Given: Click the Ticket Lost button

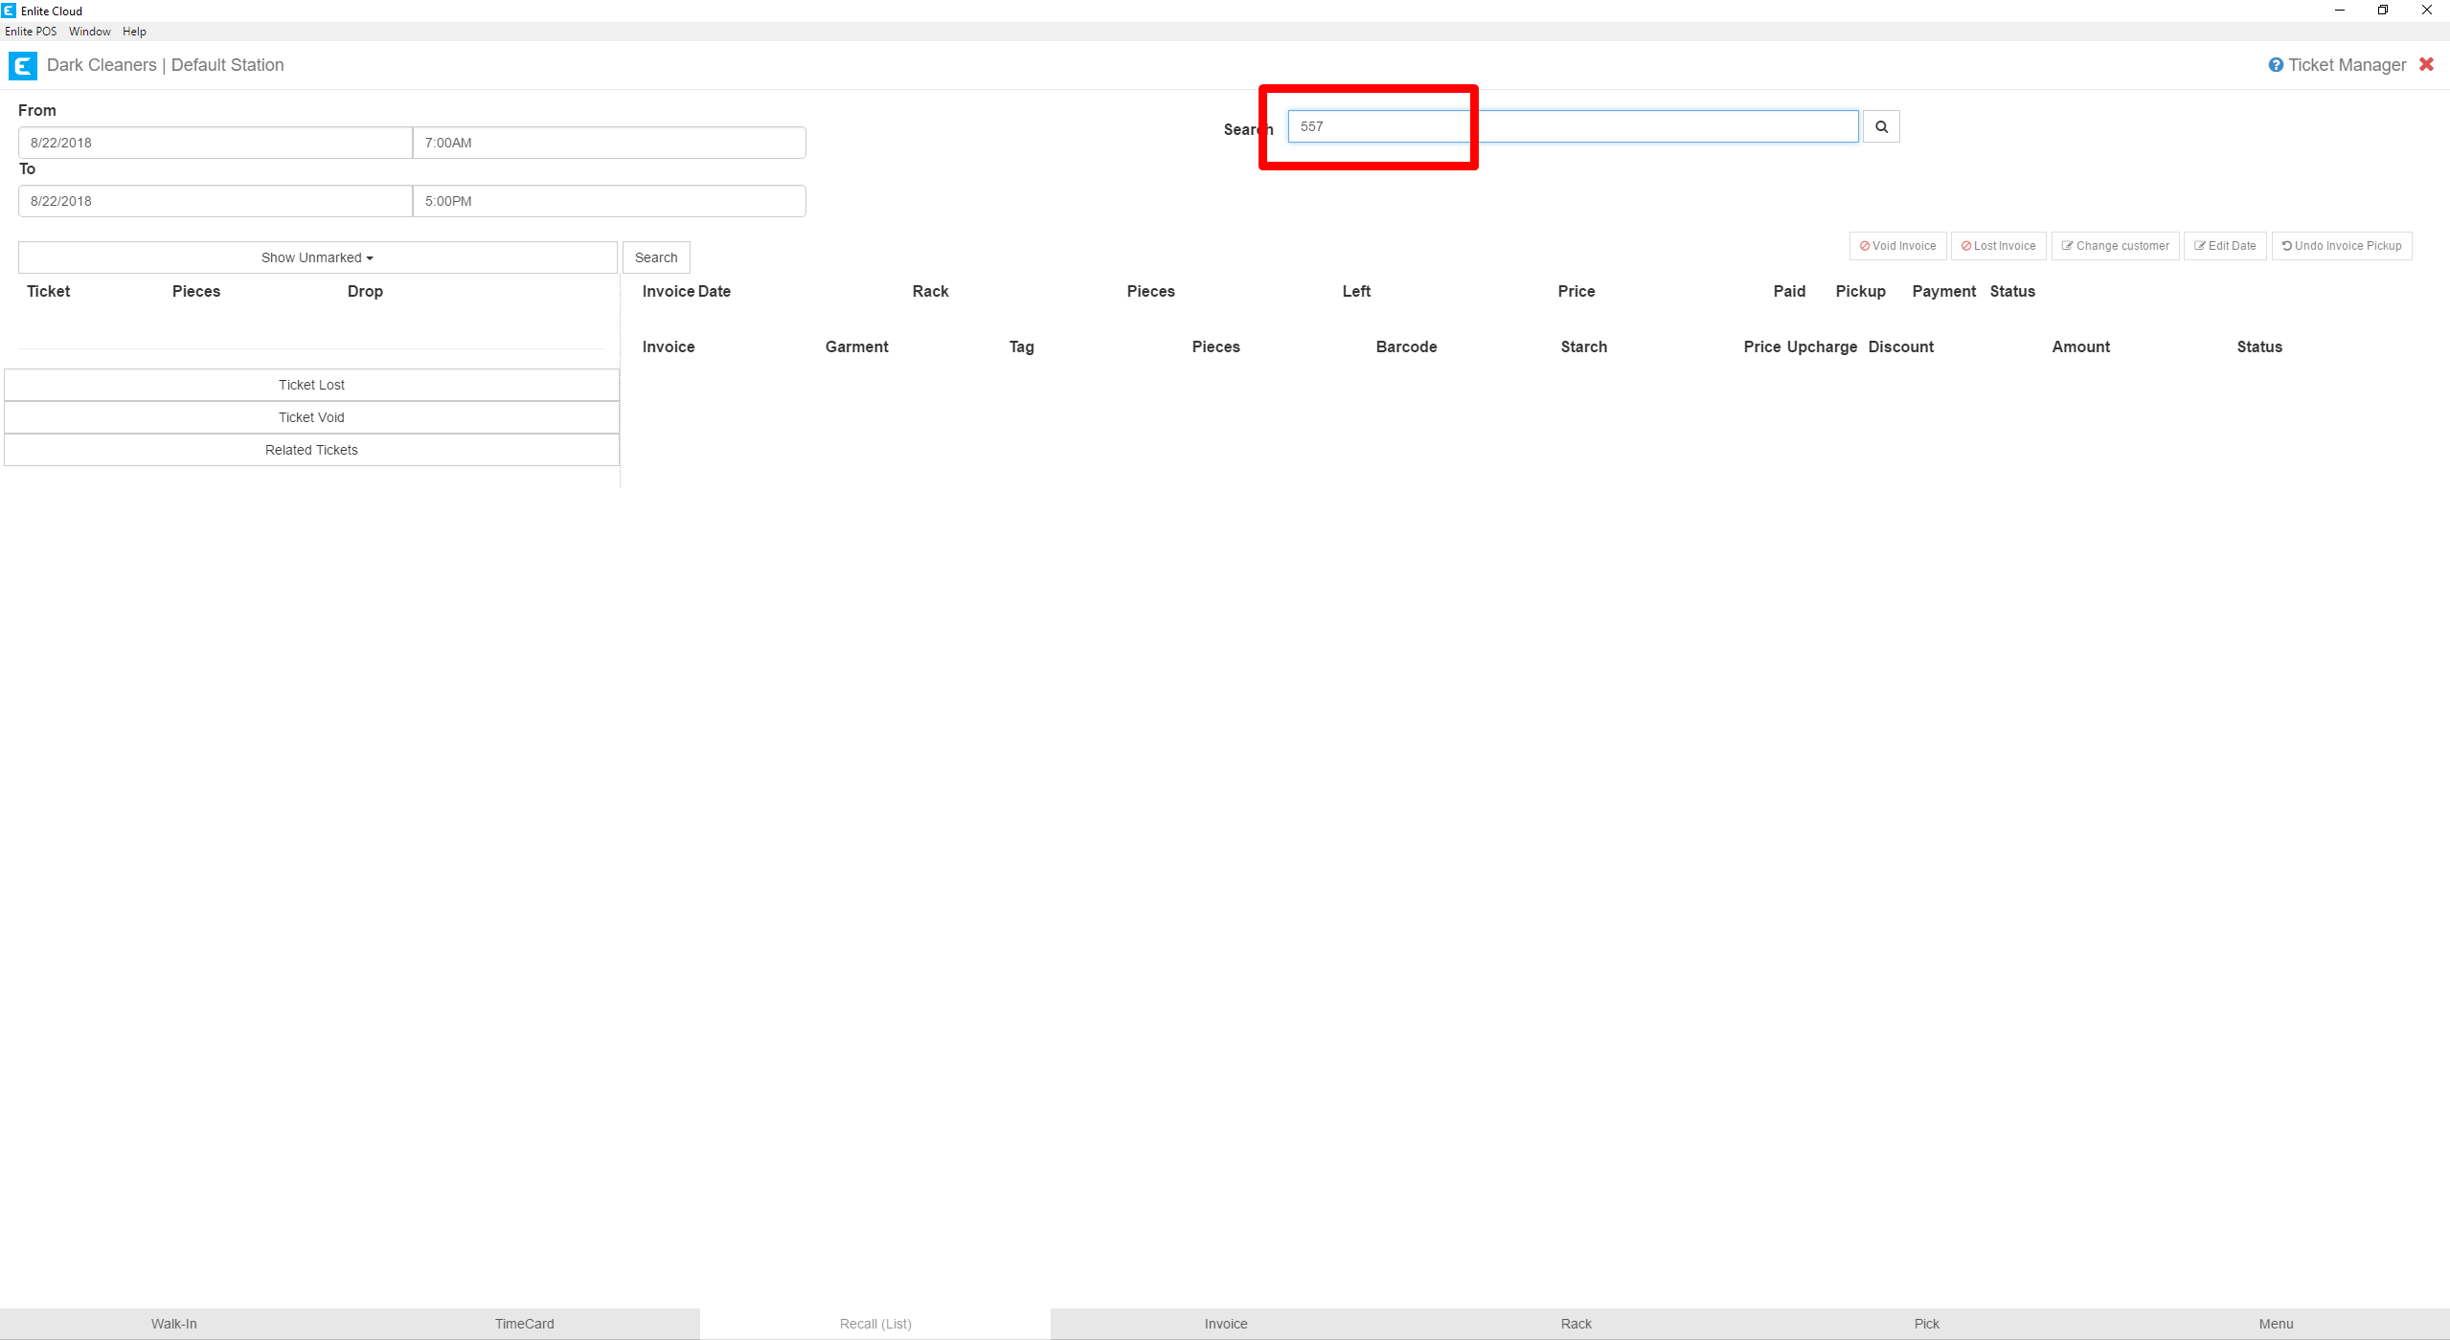Looking at the screenshot, I should tap(311, 385).
